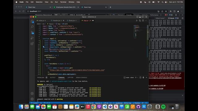
Task: Open the employees.json API URL link
Action: coord(77,70)
